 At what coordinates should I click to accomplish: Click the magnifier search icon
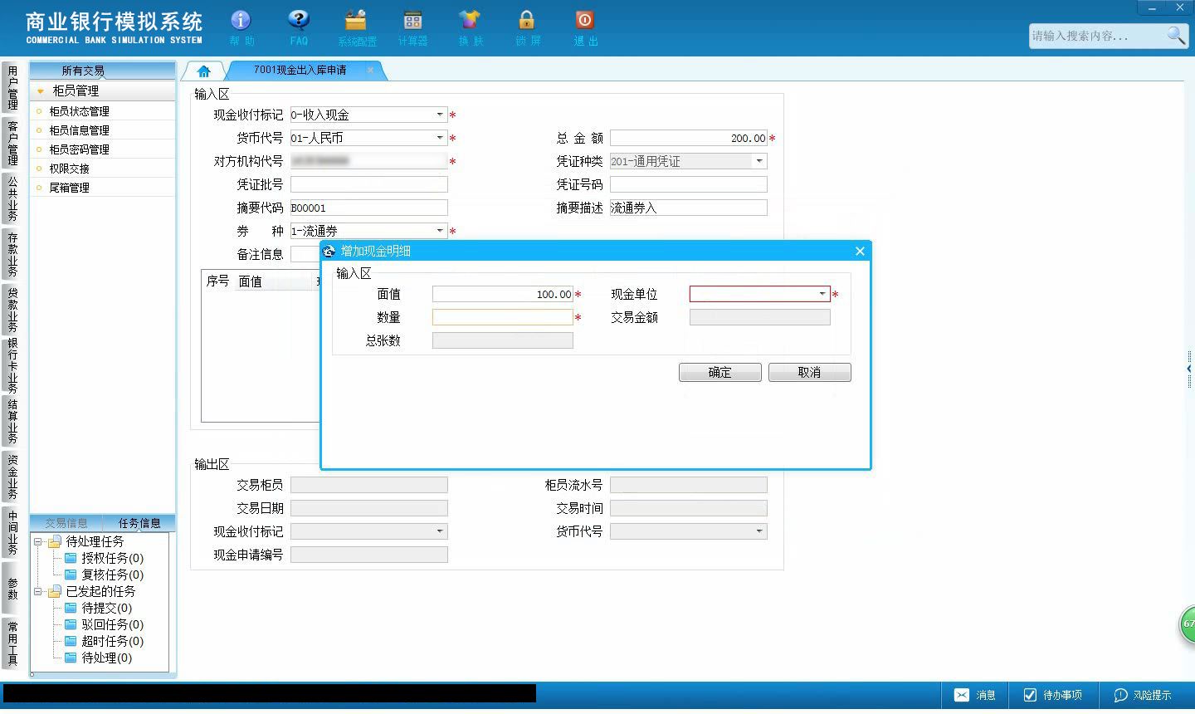(x=1176, y=35)
